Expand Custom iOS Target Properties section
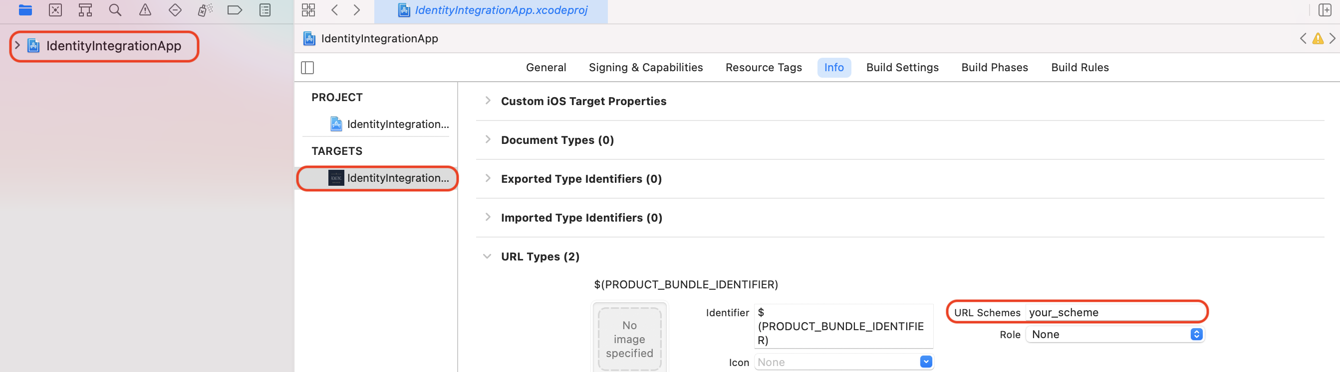Viewport: 1340px width, 372px height. (488, 101)
